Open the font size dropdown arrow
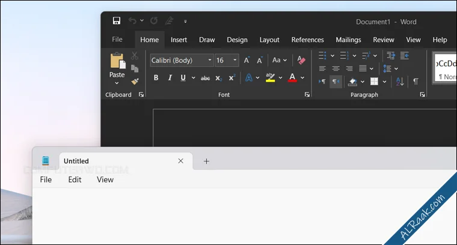The width and height of the screenshot is (457, 245). click(x=235, y=60)
